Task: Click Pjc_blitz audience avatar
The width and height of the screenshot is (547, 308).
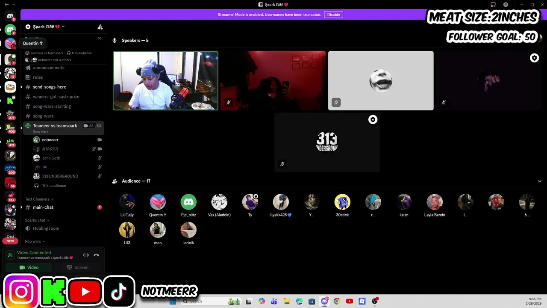Action: click(188, 202)
